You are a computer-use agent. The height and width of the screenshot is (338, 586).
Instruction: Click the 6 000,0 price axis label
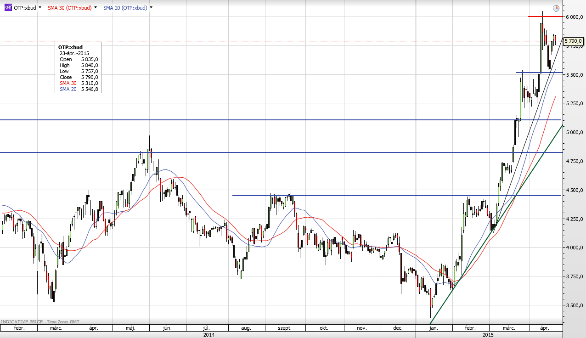(x=574, y=17)
